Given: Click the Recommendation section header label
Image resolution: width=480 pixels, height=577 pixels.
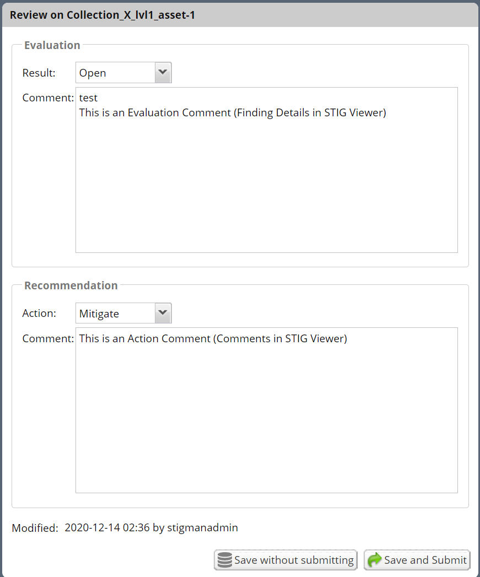Looking at the screenshot, I should point(71,285).
